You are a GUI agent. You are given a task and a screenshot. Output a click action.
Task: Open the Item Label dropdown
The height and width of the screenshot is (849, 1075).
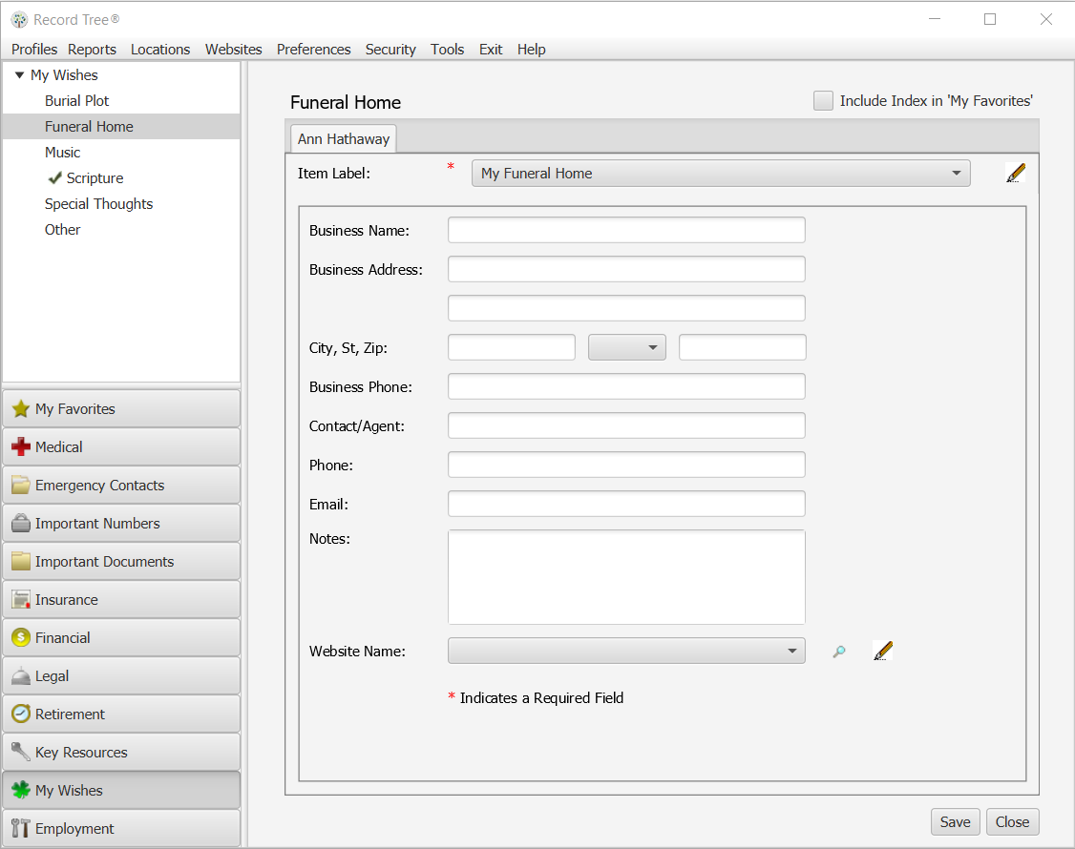[x=956, y=173]
